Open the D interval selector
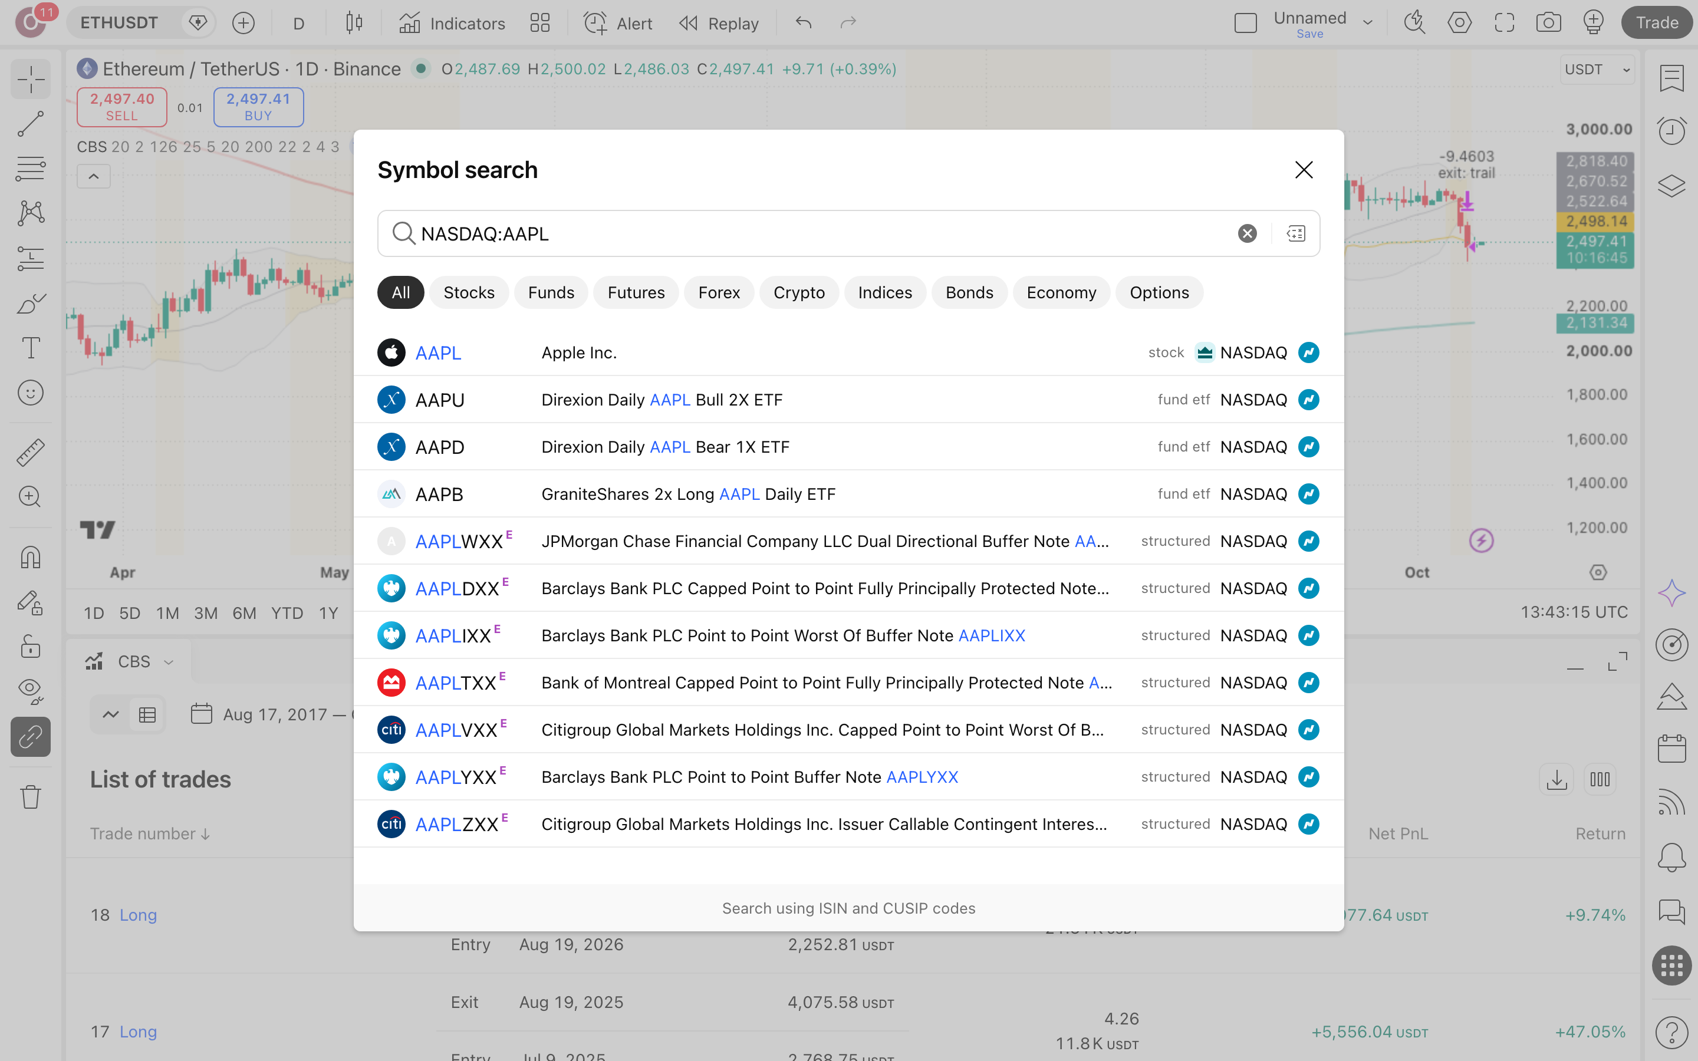The image size is (1698, 1061). click(x=299, y=23)
